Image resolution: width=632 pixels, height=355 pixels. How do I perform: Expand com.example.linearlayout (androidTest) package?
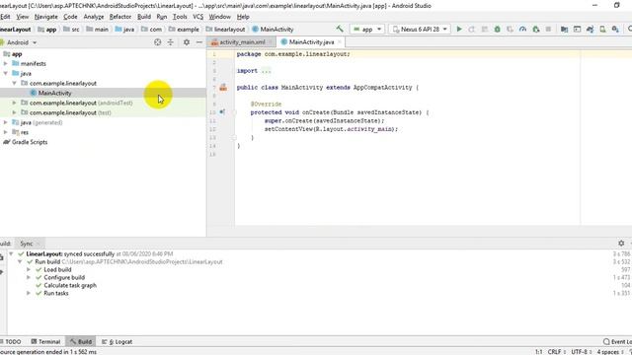[x=15, y=103]
